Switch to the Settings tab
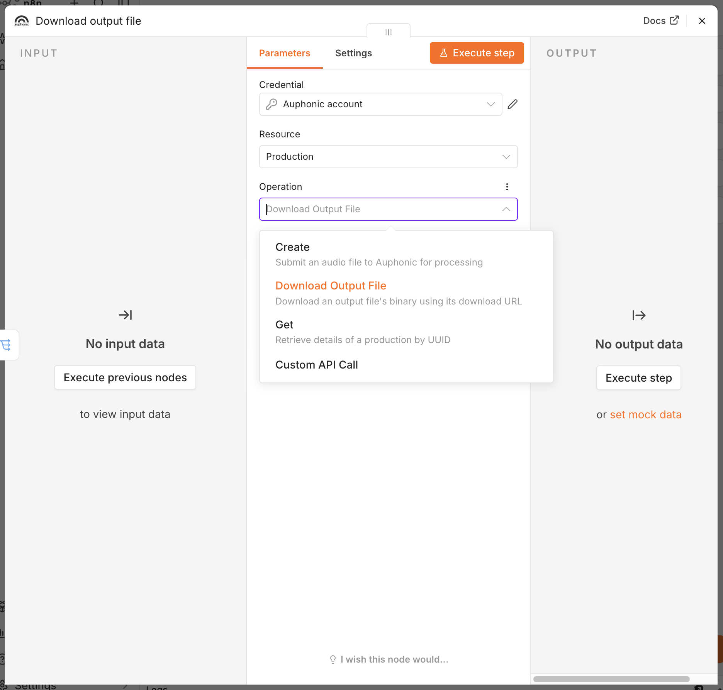Image resolution: width=723 pixels, height=690 pixels. [x=353, y=53]
